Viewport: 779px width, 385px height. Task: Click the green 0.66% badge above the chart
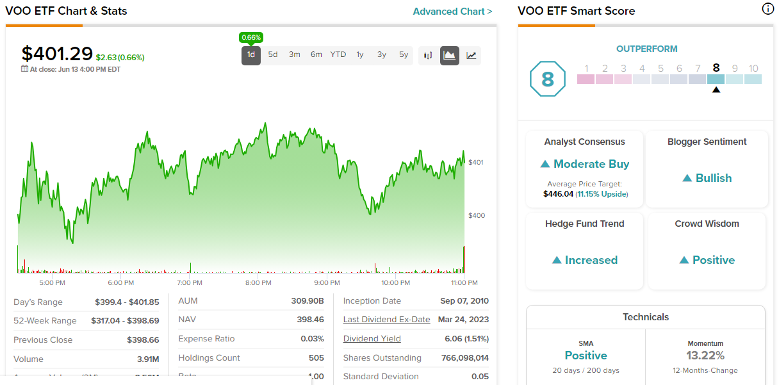[251, 37]
